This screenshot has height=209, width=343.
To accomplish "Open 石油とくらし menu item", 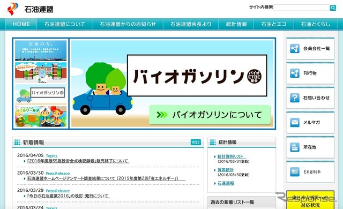I will [316, 24].
